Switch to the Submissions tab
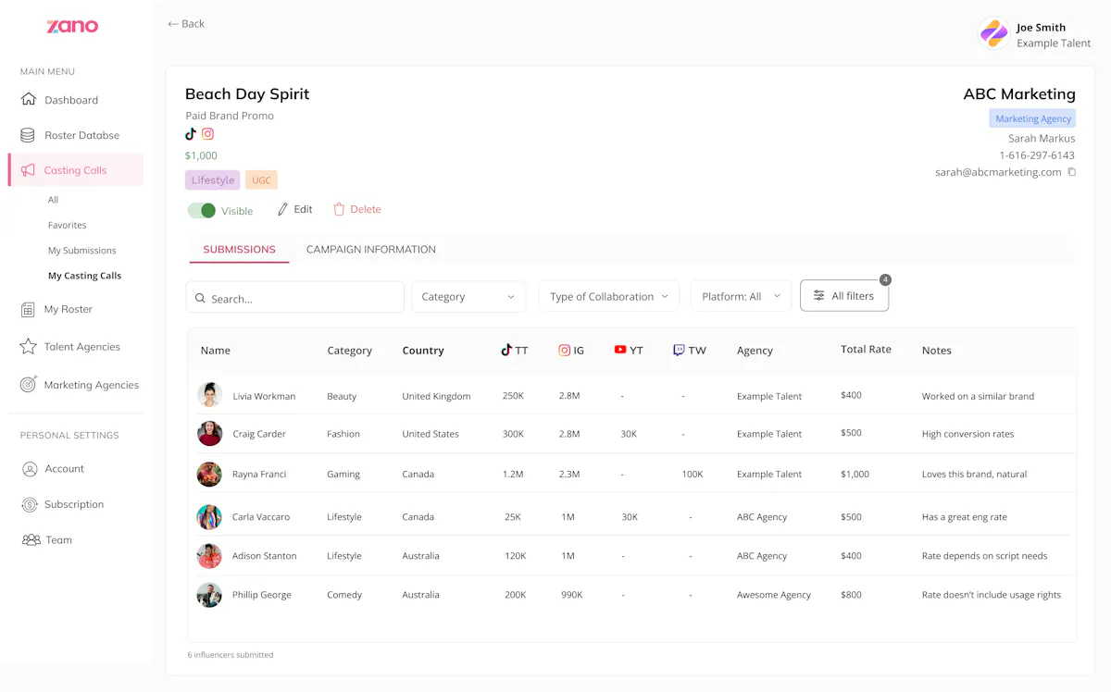Image resolution: width=1111 pixels, height=692 pixels. point(240,250)
